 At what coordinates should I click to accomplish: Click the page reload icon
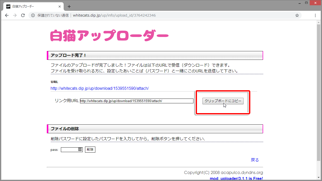pyautogui.click(x=23, y=15)
